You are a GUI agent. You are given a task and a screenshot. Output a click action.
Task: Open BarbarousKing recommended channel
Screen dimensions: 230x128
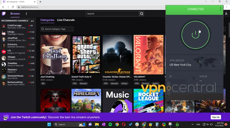[18, 83]
